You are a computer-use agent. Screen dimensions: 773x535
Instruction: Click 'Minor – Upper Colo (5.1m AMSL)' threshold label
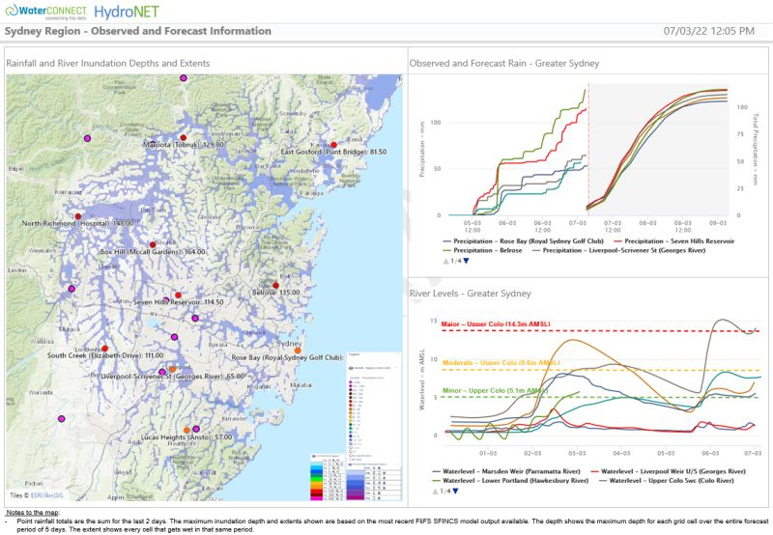coord(495,391)
